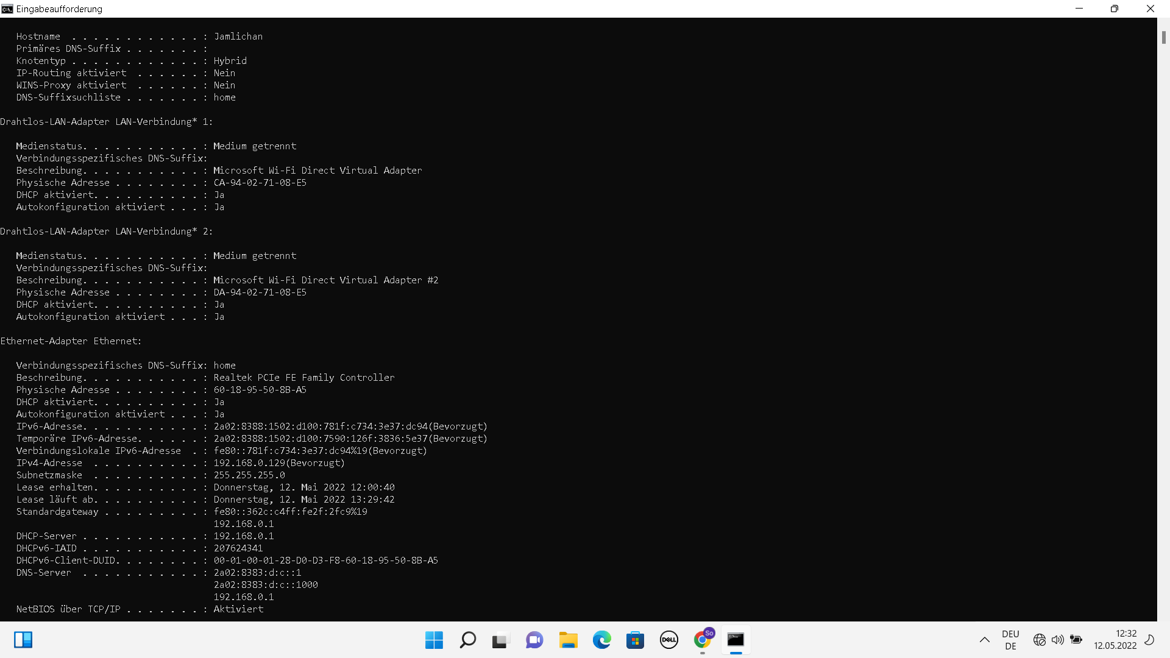Open the Widgets panel icon
The image size is (1170, 658).
(23, 640)
